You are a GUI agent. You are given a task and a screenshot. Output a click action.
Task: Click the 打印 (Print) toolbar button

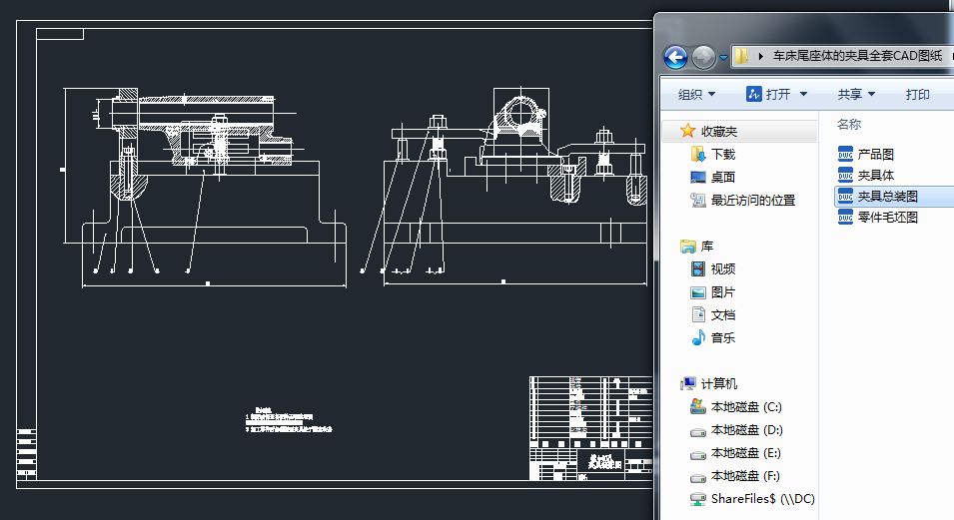click(x=917, y=94)
